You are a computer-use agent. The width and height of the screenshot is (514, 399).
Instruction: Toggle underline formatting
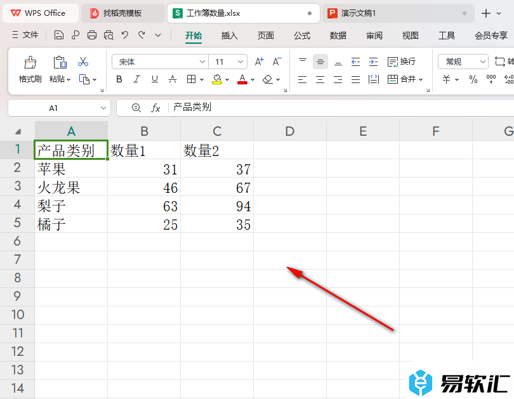155,79
